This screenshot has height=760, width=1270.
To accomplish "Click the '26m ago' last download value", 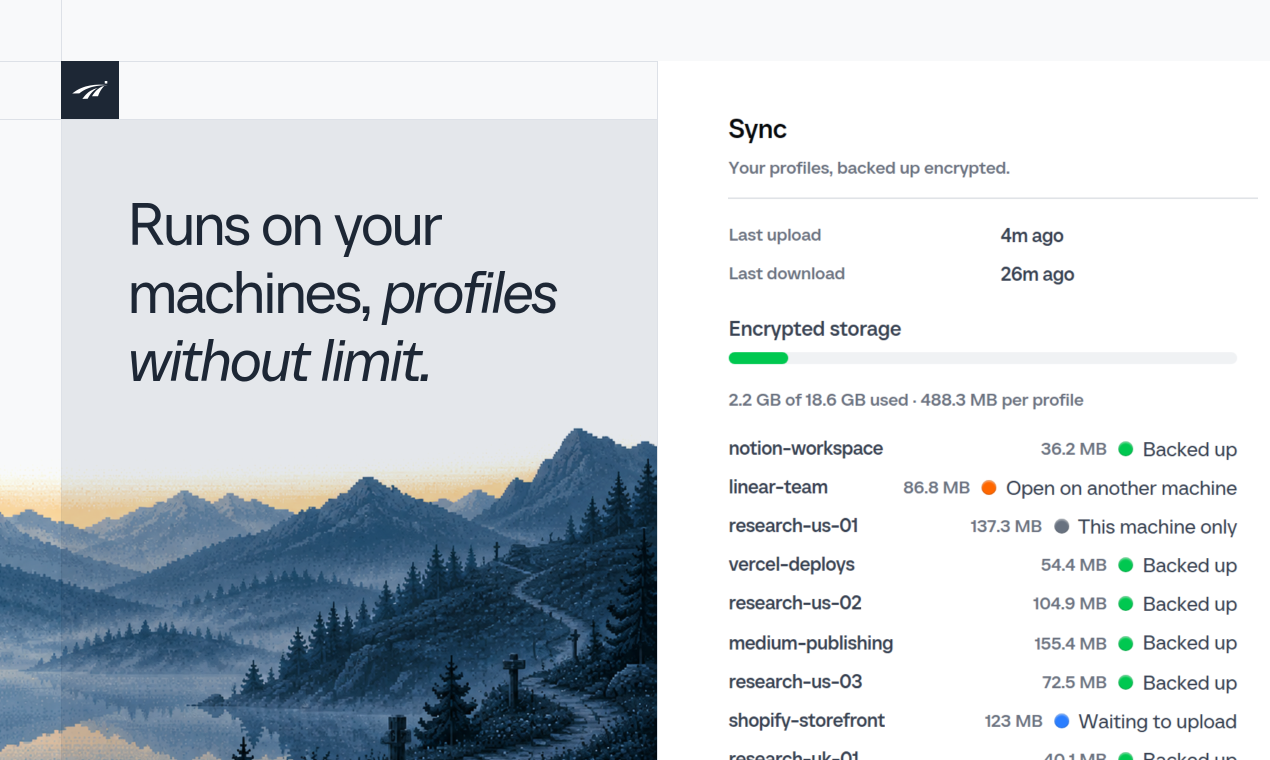I will point(1036,274).
